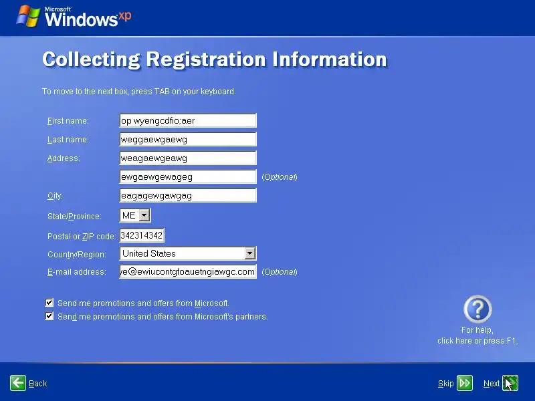The width and height of the screenshot is (535, 401).
Task: Click 'Send me promotions and offers from Microsoft.' text
Action: [x=143, y=303]
